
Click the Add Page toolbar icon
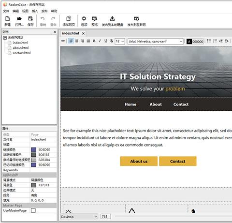[69, 19]
